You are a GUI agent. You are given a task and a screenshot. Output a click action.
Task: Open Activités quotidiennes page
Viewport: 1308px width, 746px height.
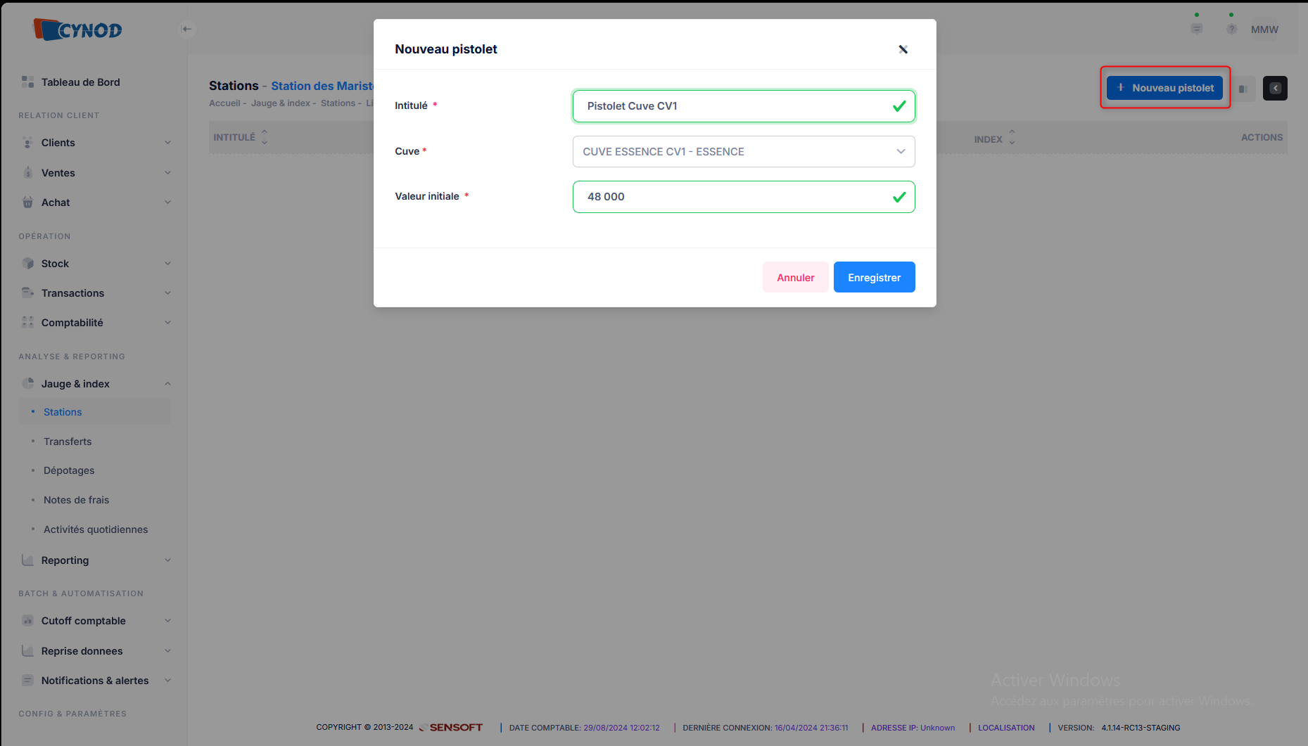[96, 529]
